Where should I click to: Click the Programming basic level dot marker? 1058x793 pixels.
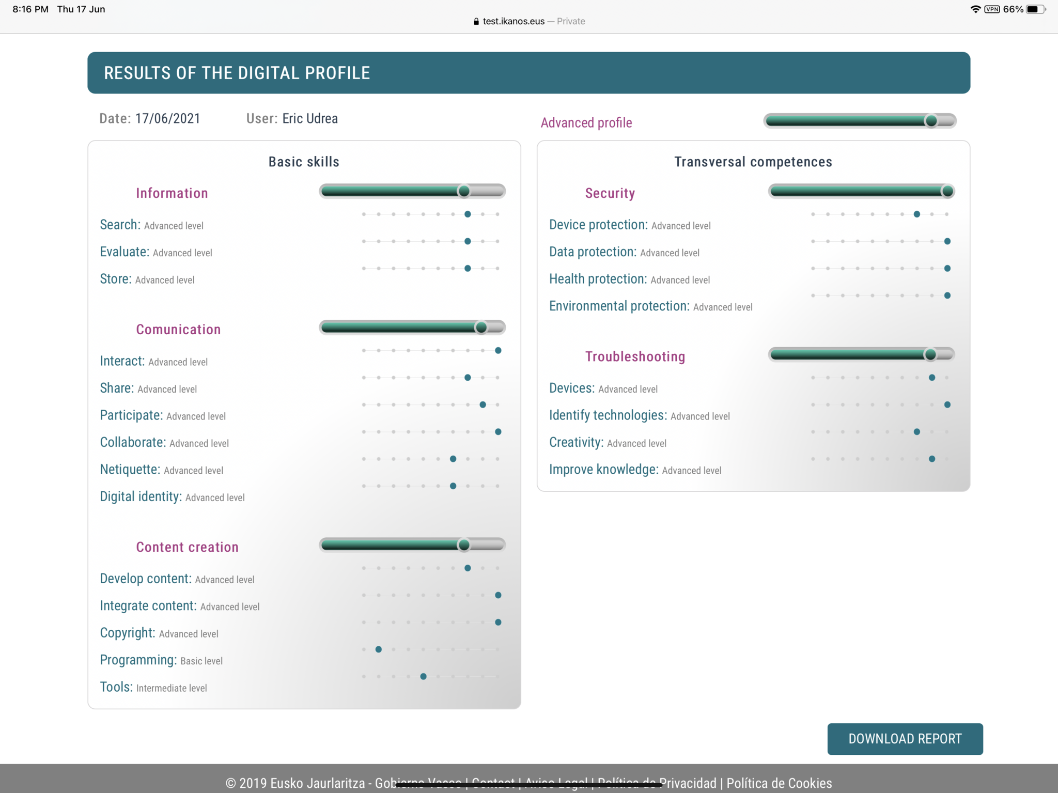tap(379, 649)
